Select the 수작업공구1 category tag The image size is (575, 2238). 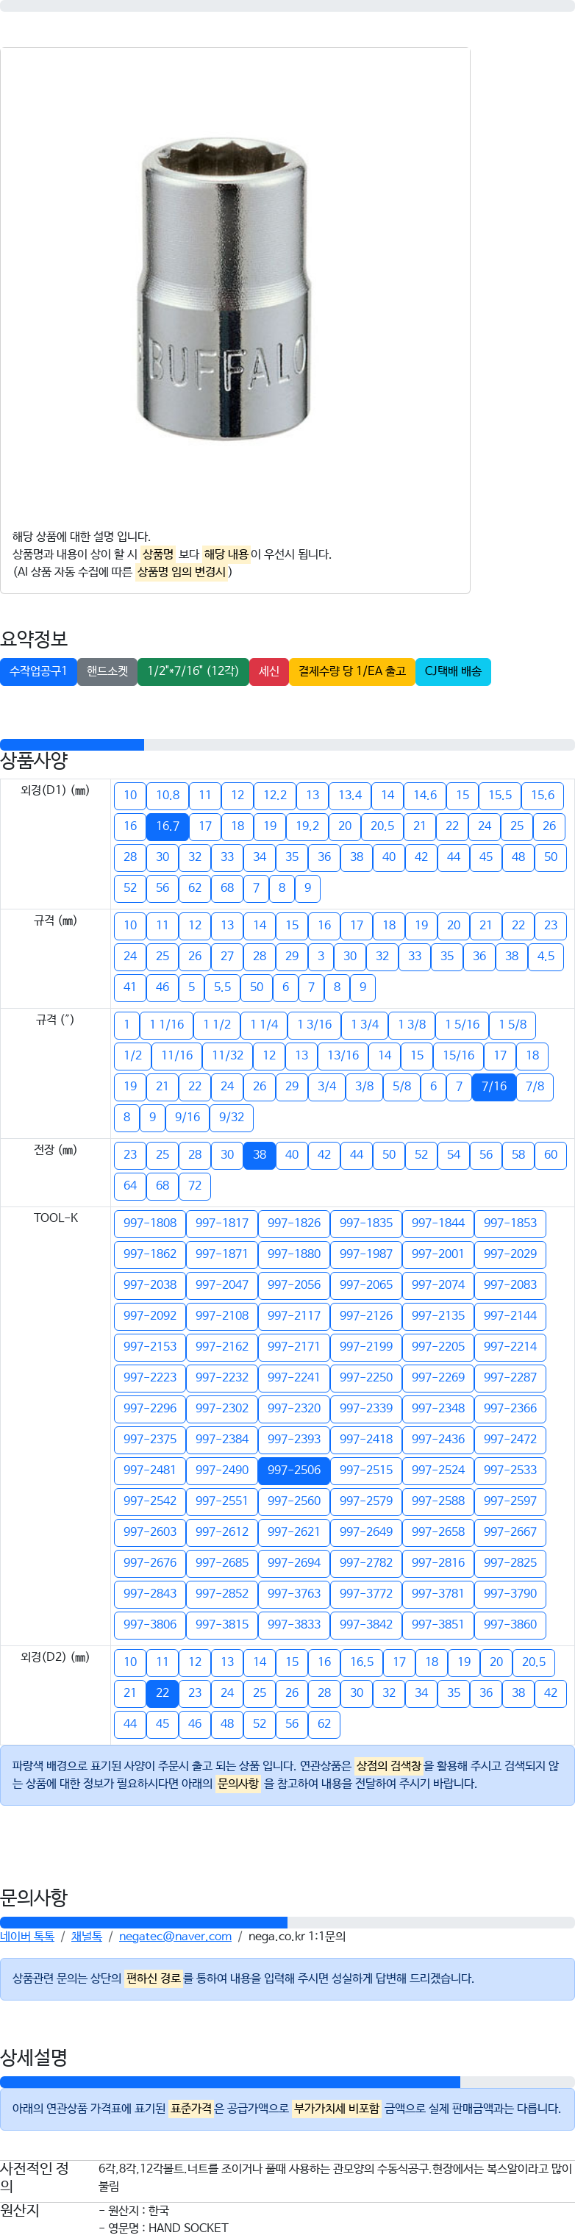click(x=38, y=671)
